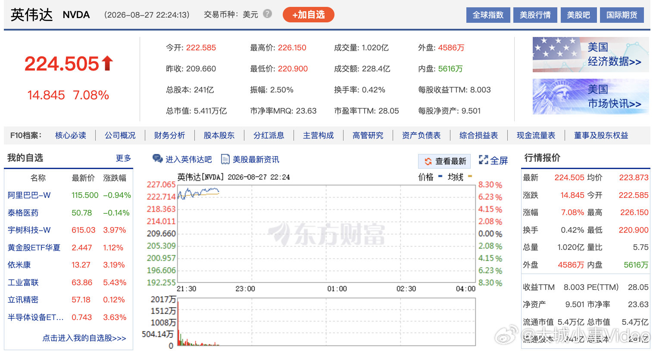Click the 全屏 fullscreen link text
656x351 pixels.
click(x=499, y=161)
